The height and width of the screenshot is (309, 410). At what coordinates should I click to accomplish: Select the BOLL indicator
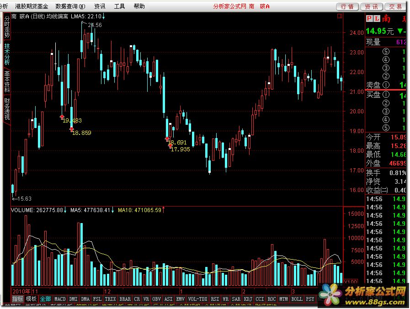(x=297, y=299)
